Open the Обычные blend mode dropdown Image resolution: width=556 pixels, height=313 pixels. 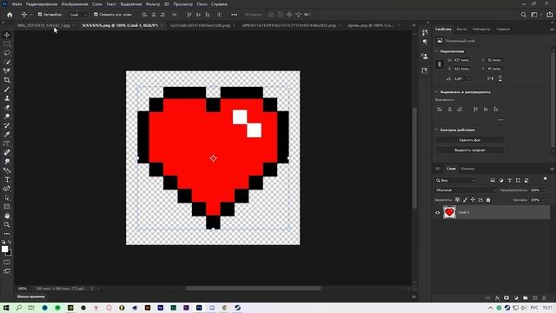(466, 190)
